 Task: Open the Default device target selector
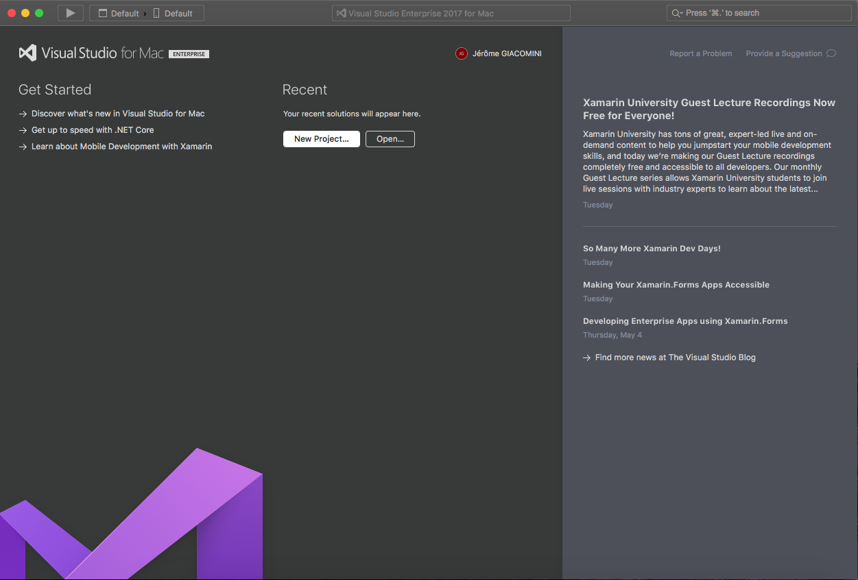173,13
